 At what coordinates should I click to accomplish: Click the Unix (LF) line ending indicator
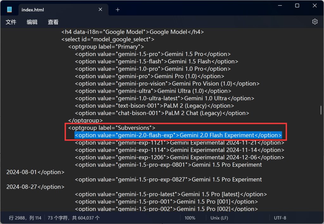coord(219,218)
